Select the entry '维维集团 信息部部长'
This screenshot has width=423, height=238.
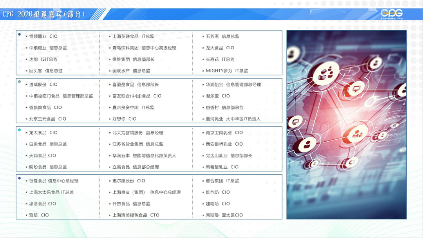click(133, 59)
